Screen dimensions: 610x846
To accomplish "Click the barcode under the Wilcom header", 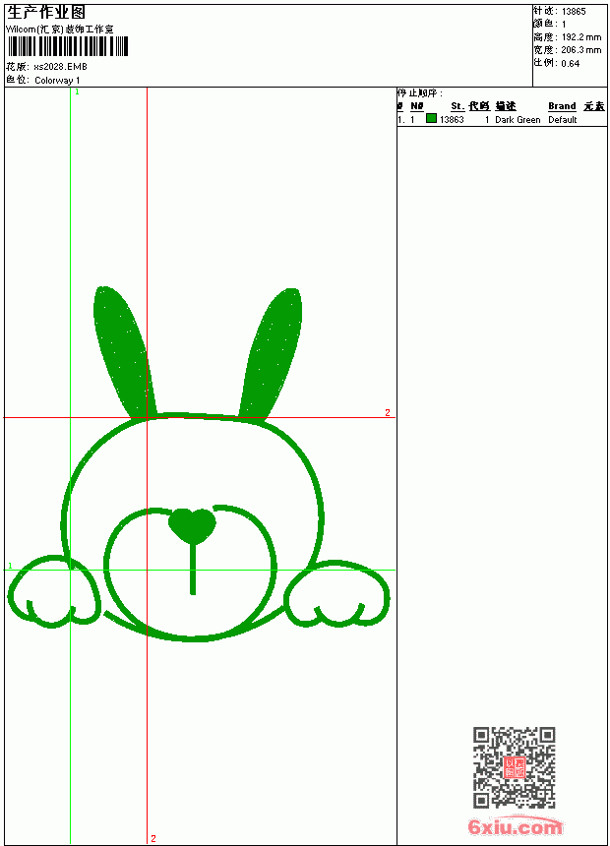I will [68, 46].
